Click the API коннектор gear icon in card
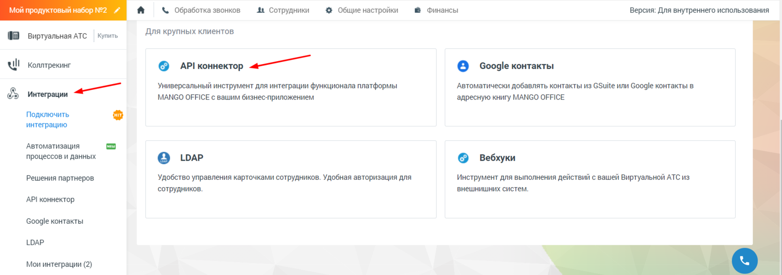 tap(164, 66)
